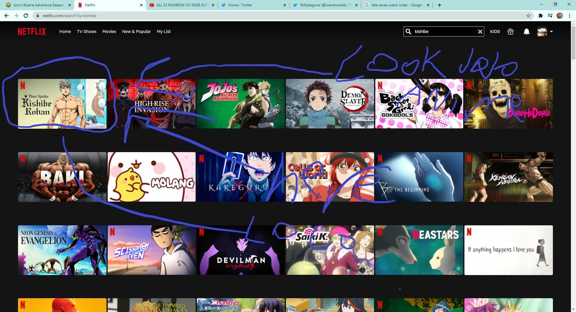Open the new tab plus button
This screenshot has height=312, width=576.
439,5
